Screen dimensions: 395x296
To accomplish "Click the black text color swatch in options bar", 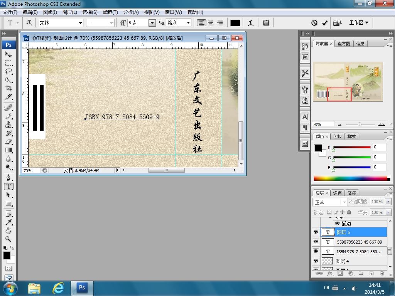I will pos(235,23).
